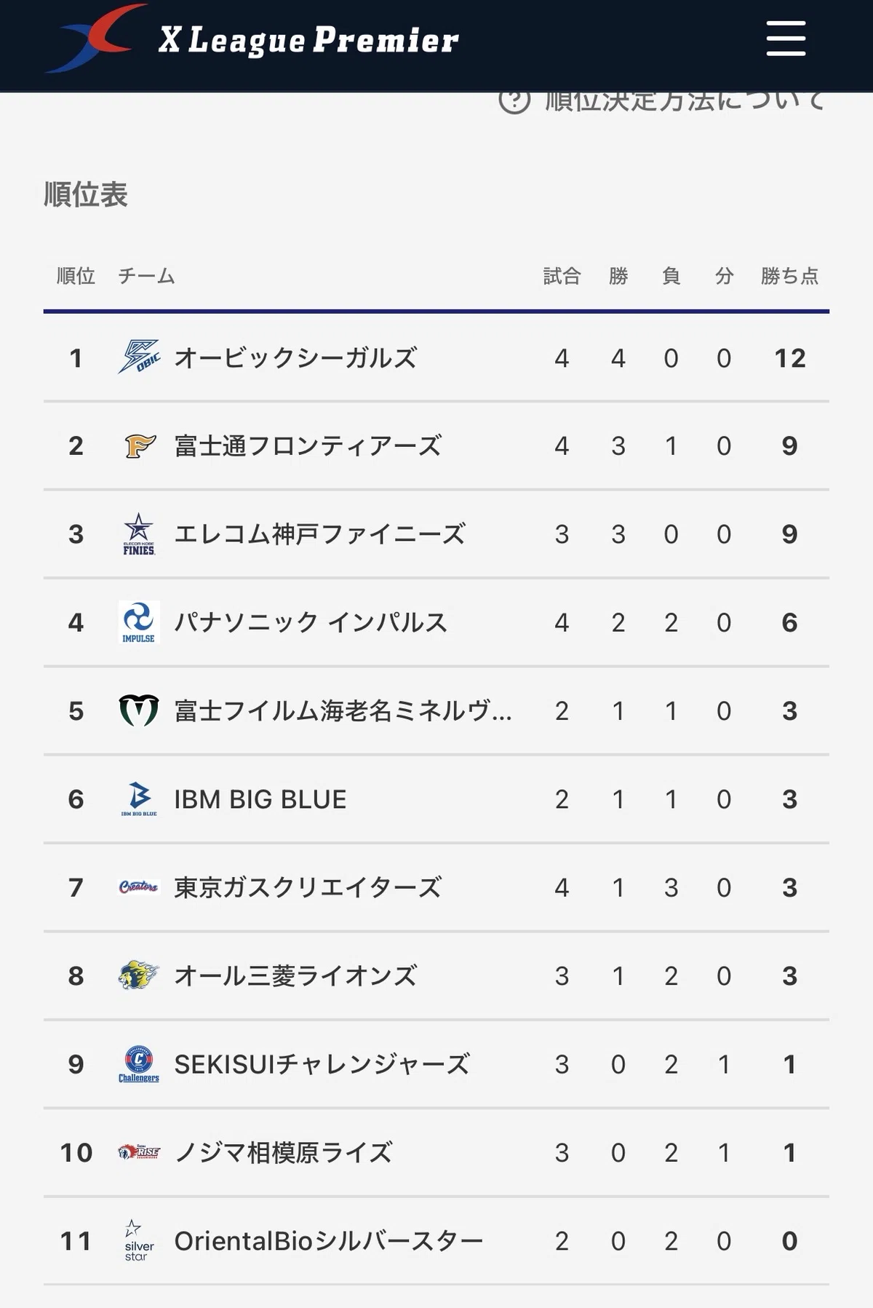The height and width of the screenshot is (1308, 873).
Task: Click the SEKISUI Challengers logo
Action: (139, 1064)
